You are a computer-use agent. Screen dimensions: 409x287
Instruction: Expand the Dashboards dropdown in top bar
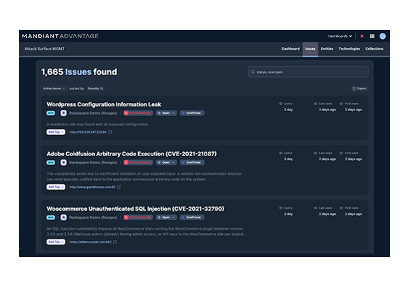tap(340, 36)
